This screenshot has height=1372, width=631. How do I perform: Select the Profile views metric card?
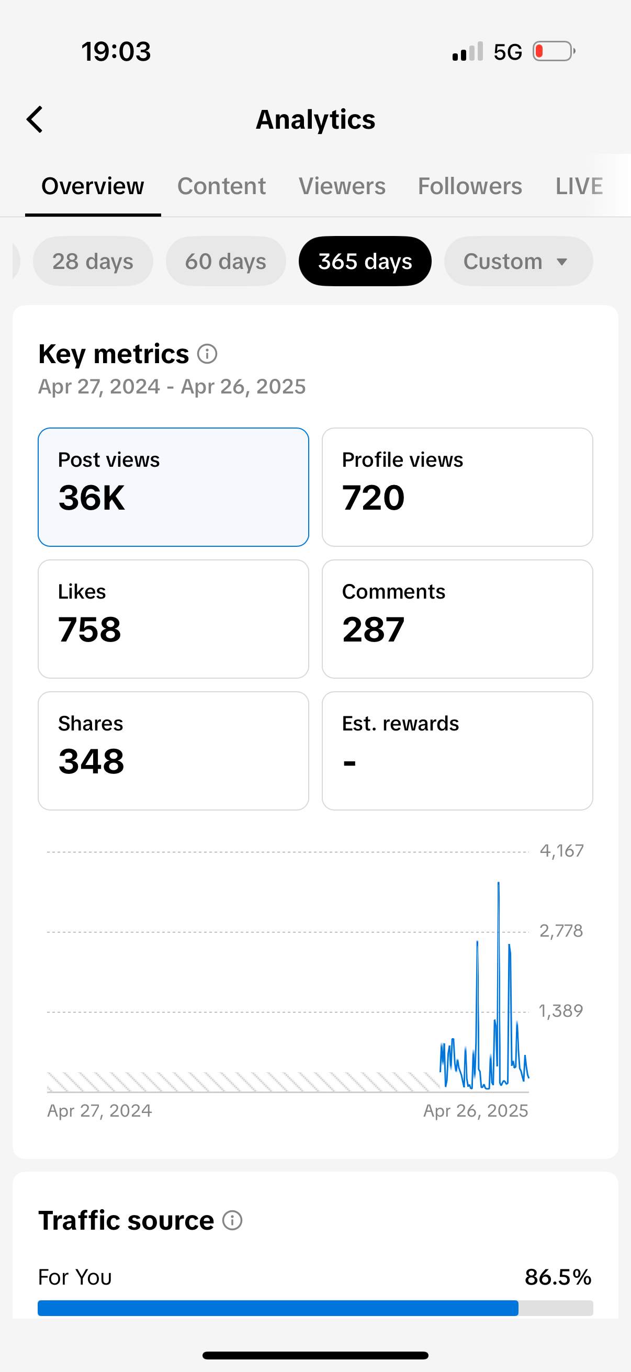pos(457,487)
